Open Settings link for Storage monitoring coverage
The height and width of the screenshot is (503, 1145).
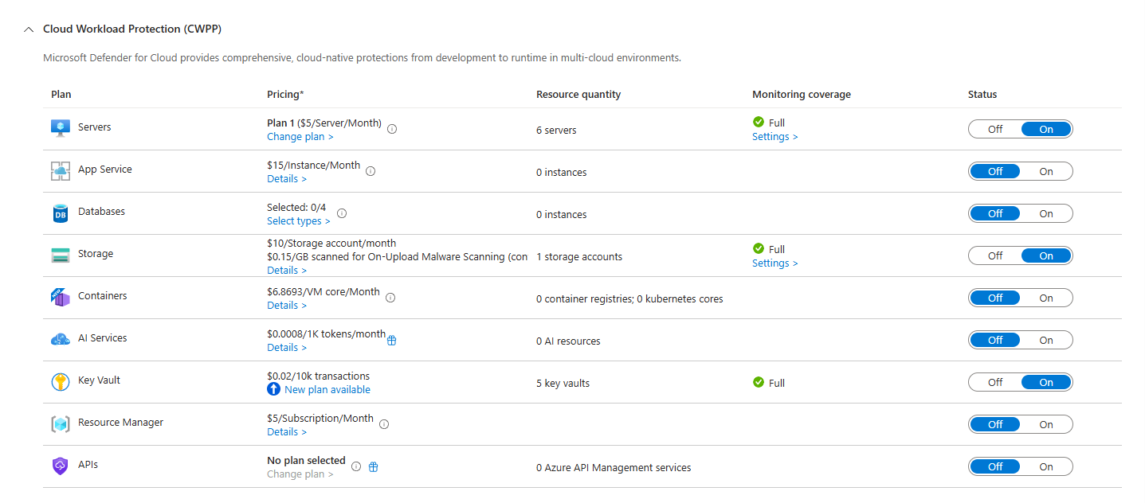[774, 263]
